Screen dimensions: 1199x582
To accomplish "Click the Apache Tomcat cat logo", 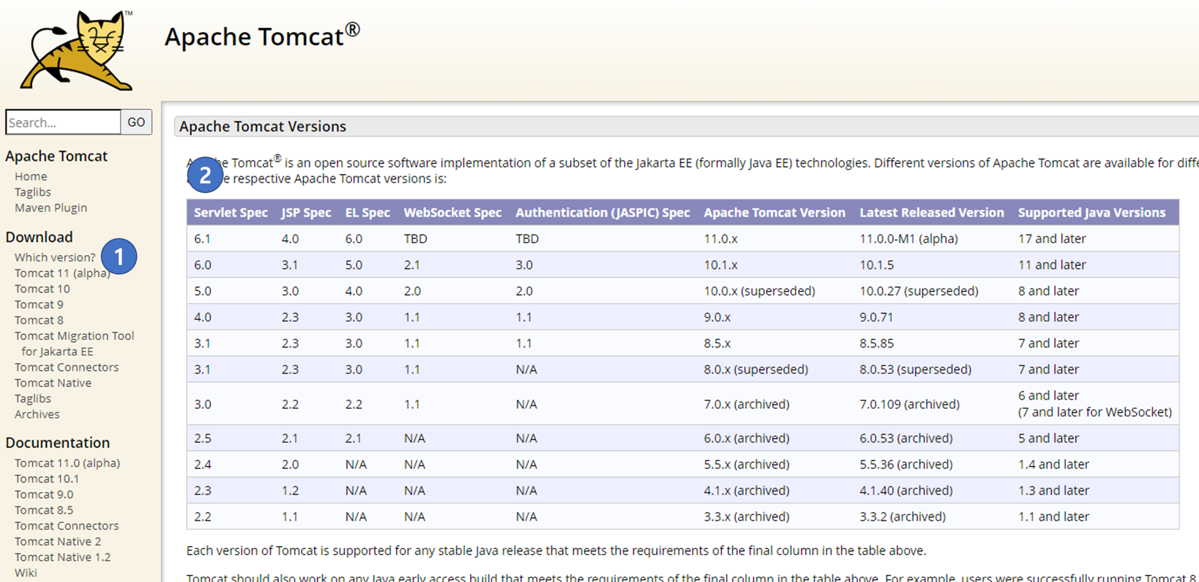I will pyautogui.click(x=77, y=50).
